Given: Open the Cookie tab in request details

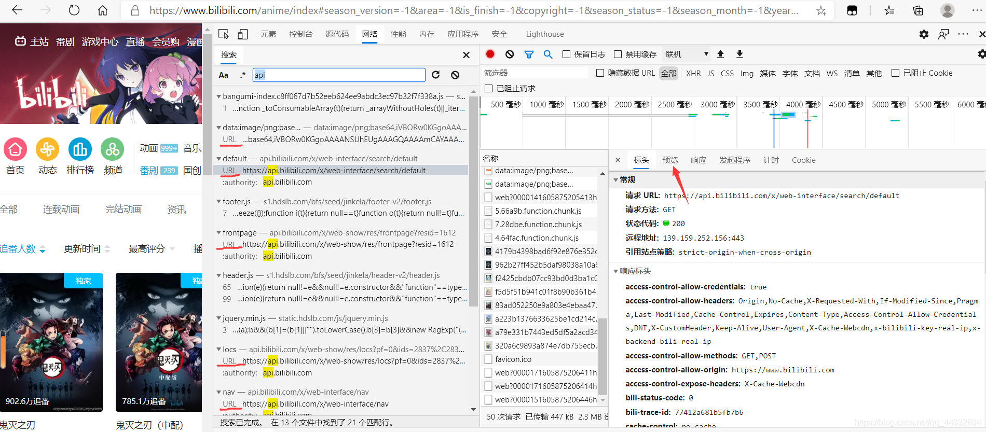Looking at the screenshot, I should [x=804, y=160].
